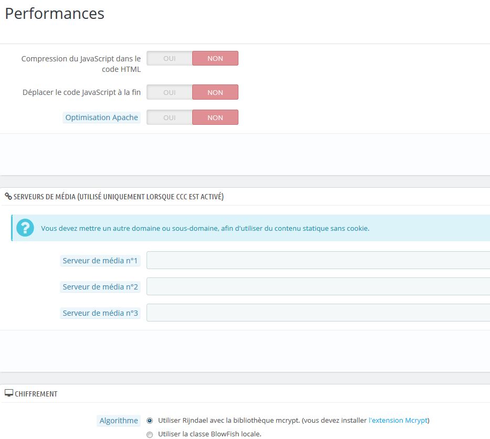Click the question mark info icon
490x439 pixels.
(x=25, y=228)
